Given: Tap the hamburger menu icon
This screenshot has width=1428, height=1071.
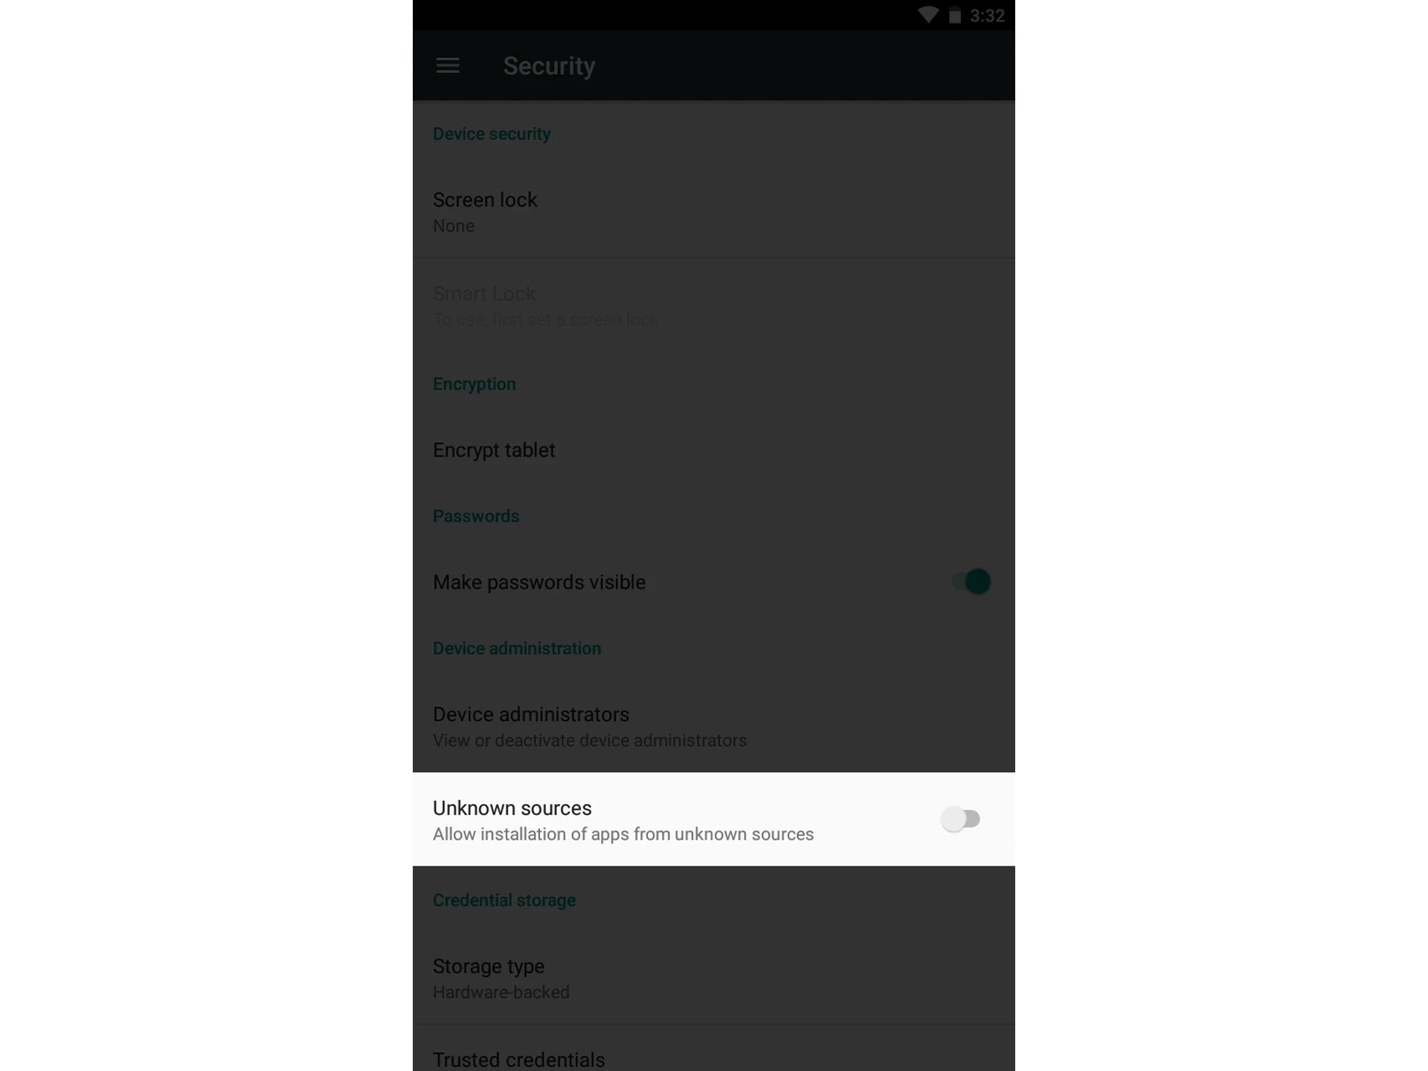Looking at the screenshot, I should 448,64.
